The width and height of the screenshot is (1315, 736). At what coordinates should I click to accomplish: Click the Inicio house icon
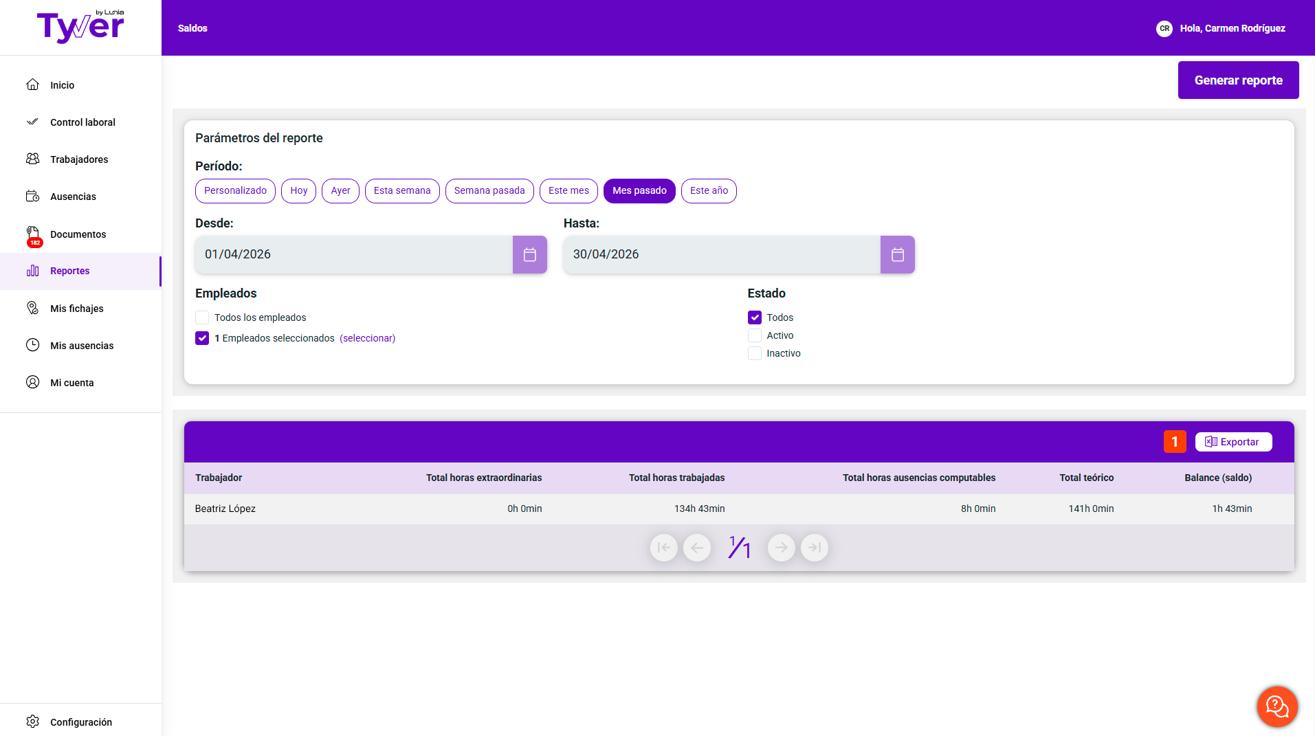click(32, 85)
